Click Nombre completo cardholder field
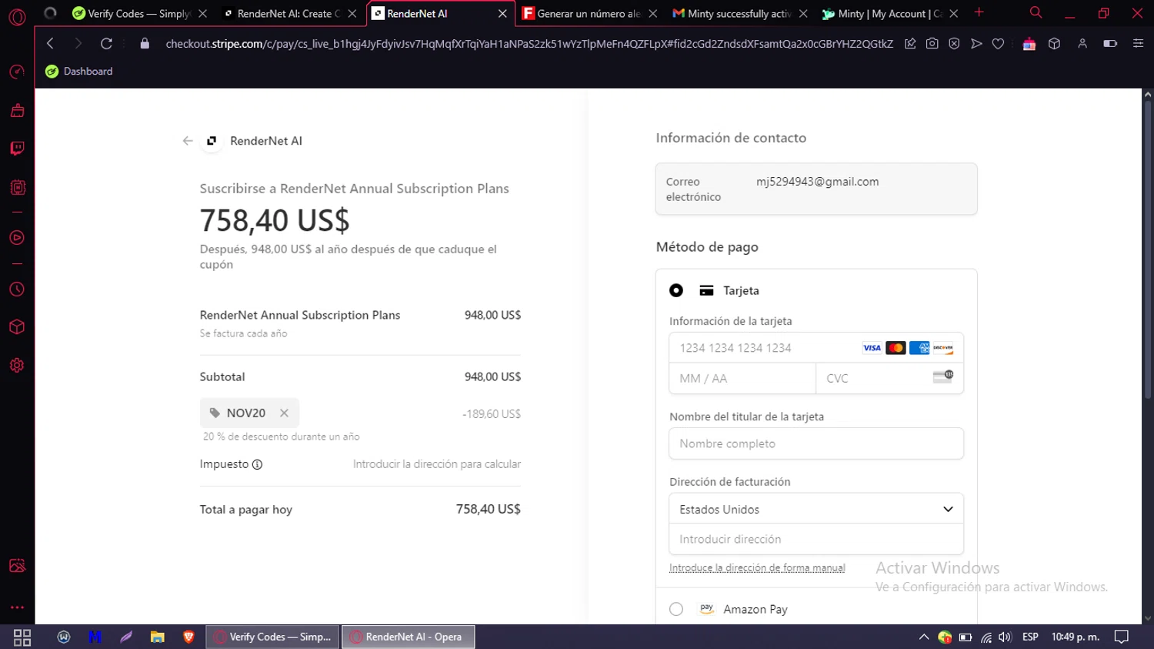Image resolution: width=1154 pixels, height=649 pixels. tap(816, 443)
